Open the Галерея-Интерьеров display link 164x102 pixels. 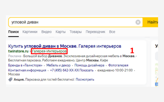pyautogui.click(x=49, y=51)
